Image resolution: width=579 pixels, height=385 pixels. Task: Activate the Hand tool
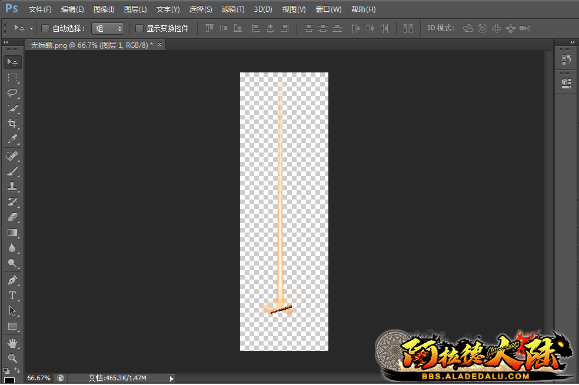(12, 343)
